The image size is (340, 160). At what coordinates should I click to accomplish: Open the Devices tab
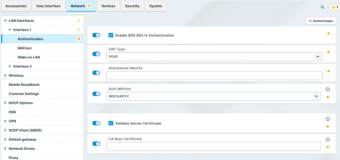point(108,6)
